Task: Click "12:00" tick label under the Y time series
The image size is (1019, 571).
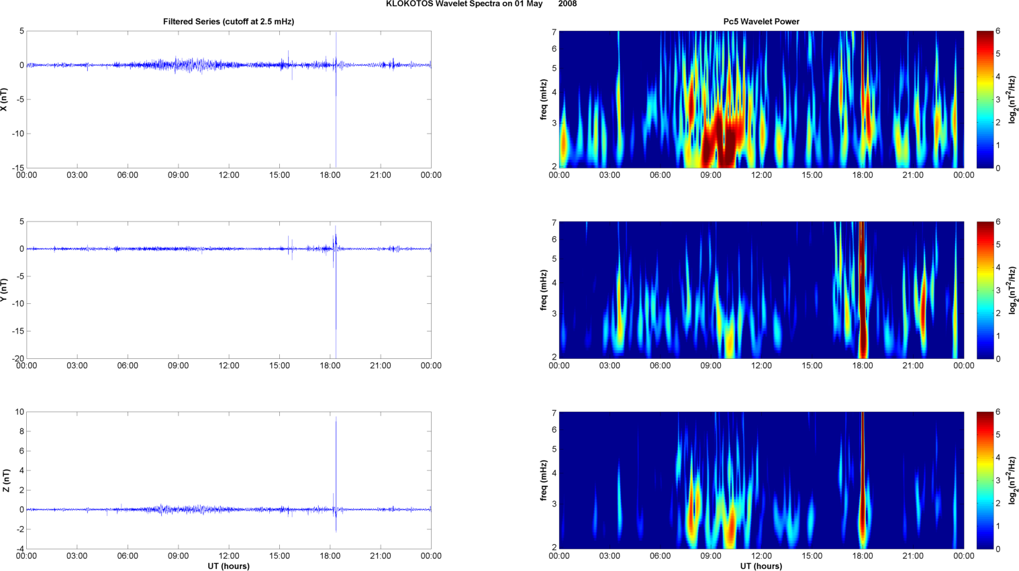Action: (x=229, y=366)
